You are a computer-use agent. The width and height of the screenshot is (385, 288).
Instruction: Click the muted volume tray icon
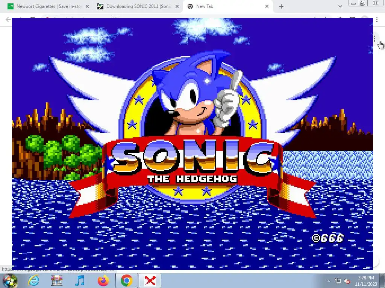tap(347, 281)
